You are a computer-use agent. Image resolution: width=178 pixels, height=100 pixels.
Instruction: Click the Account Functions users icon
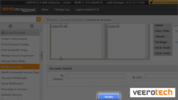2,33
